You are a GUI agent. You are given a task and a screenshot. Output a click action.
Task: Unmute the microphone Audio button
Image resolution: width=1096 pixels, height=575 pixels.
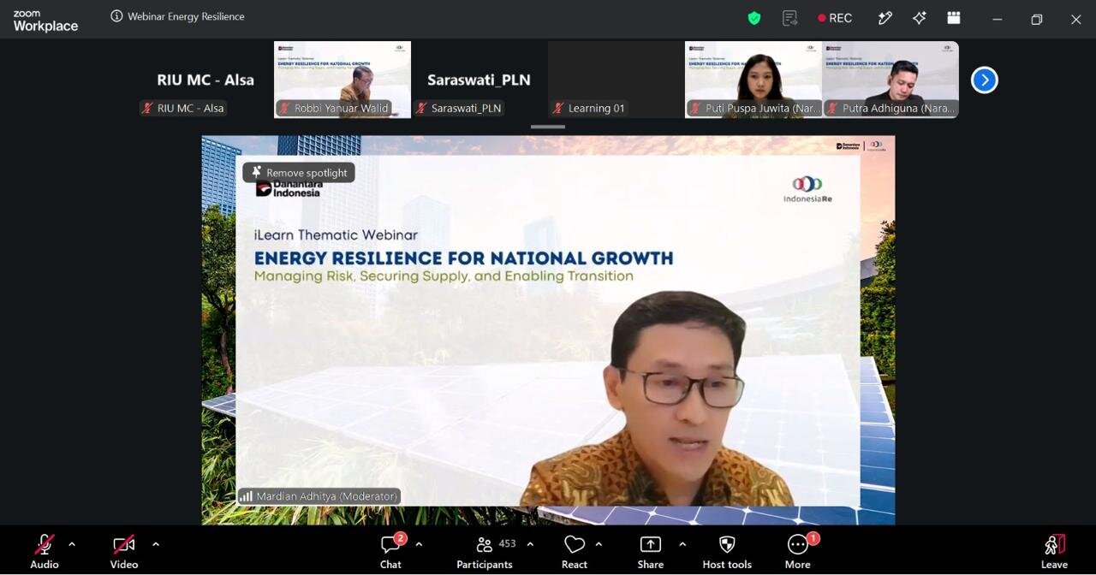(45, 551)
